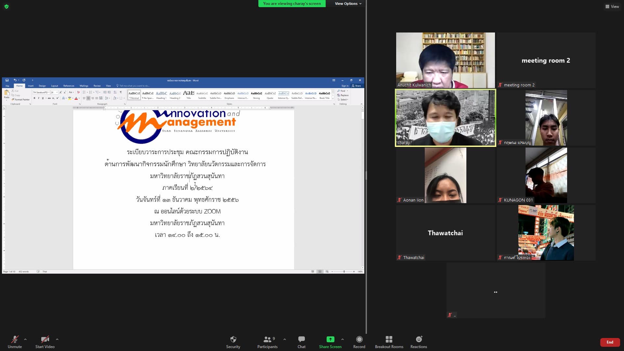
Task: Change gallery layout with View button
Action: [x=612, y=6]
